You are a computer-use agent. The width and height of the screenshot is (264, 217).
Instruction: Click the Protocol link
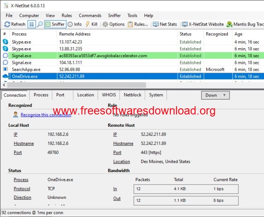click(22, 189)
